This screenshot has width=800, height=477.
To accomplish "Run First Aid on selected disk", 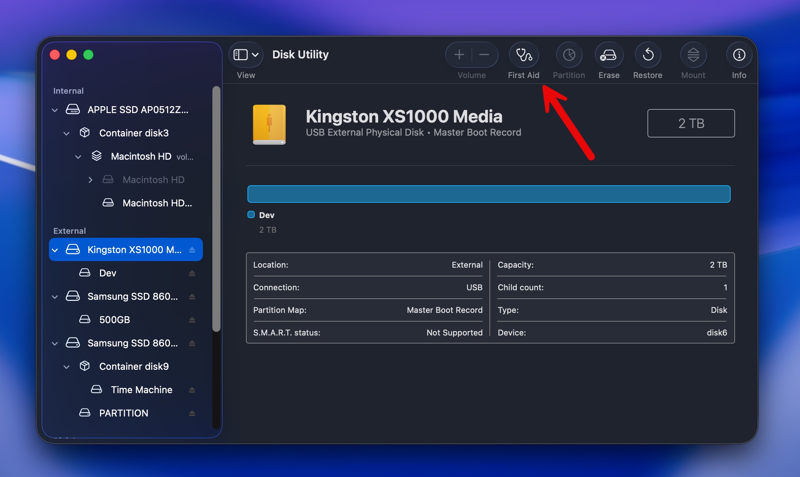I will click(x=524, y=55).
